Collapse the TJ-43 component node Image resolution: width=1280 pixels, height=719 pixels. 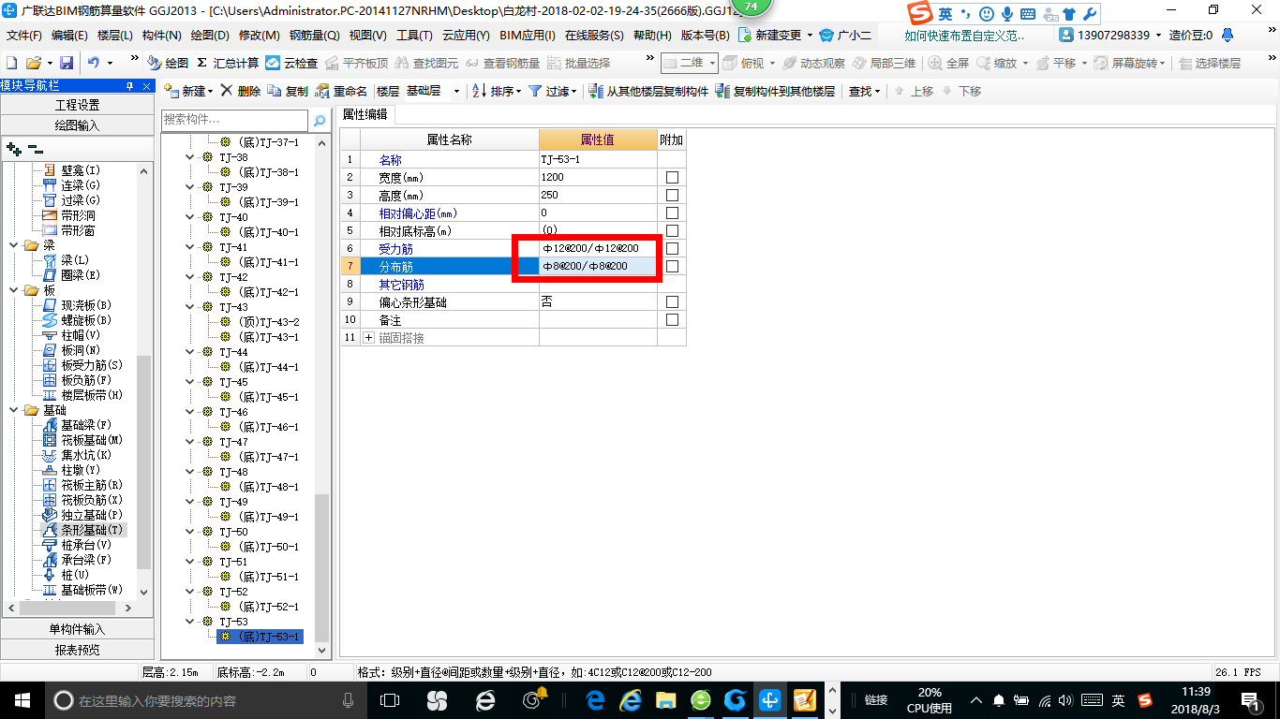point(190,307)
